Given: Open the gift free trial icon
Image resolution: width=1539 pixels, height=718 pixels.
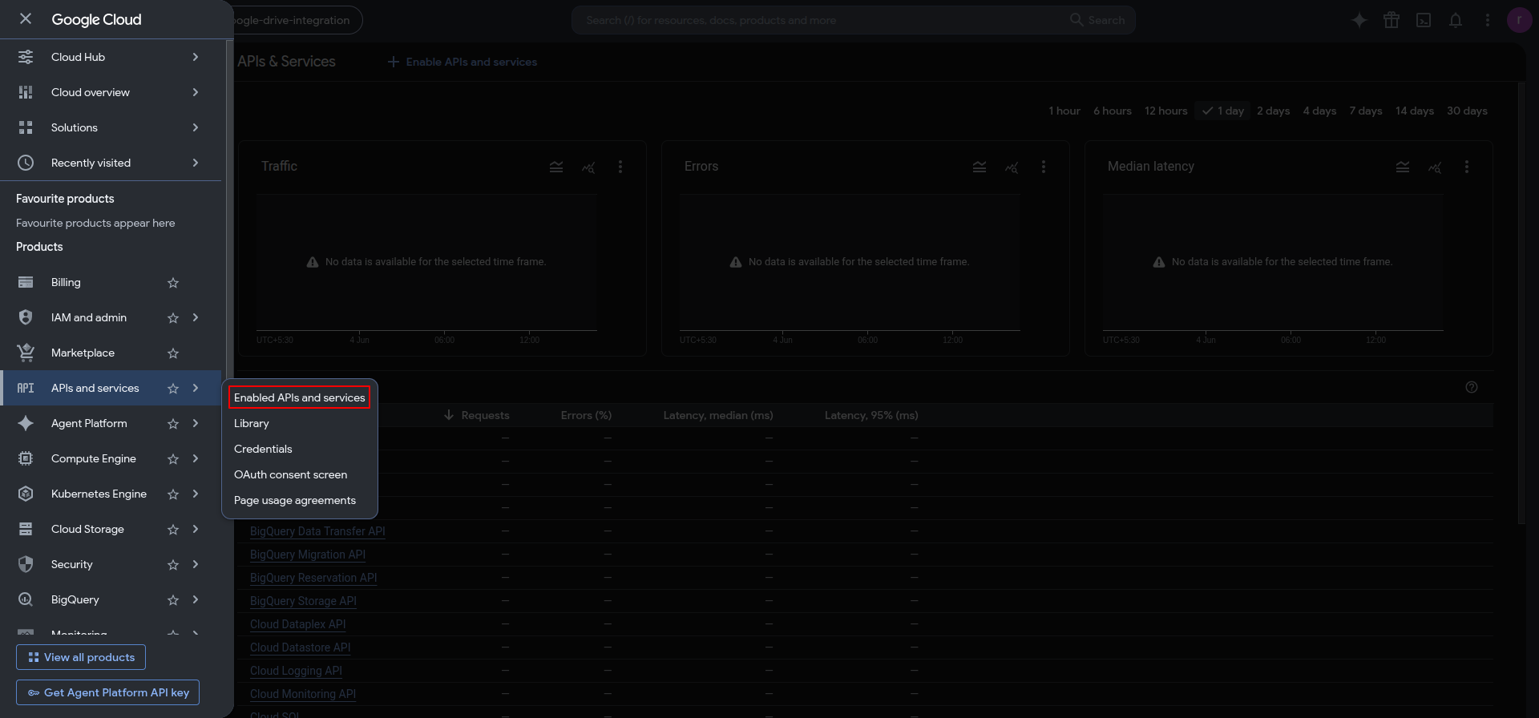Looking at the screenshot, I should click(x=1392, y=20).
